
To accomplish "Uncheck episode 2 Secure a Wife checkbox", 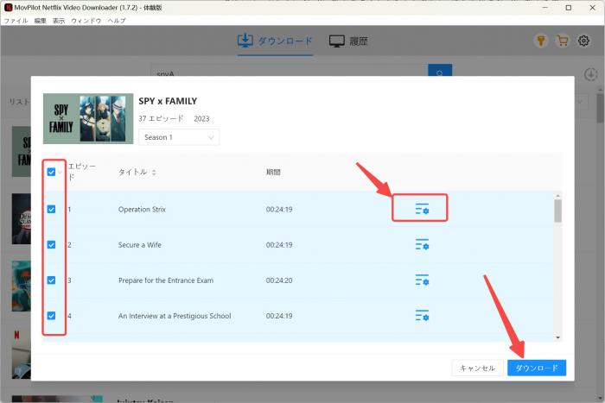I will (51, 245).
